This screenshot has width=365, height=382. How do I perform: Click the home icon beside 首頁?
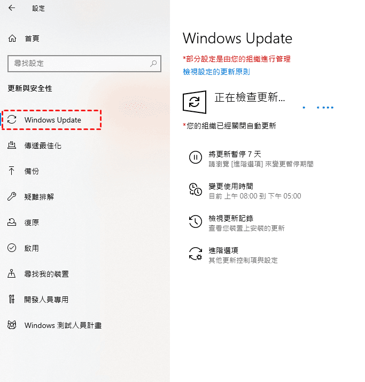click(12, 38)
